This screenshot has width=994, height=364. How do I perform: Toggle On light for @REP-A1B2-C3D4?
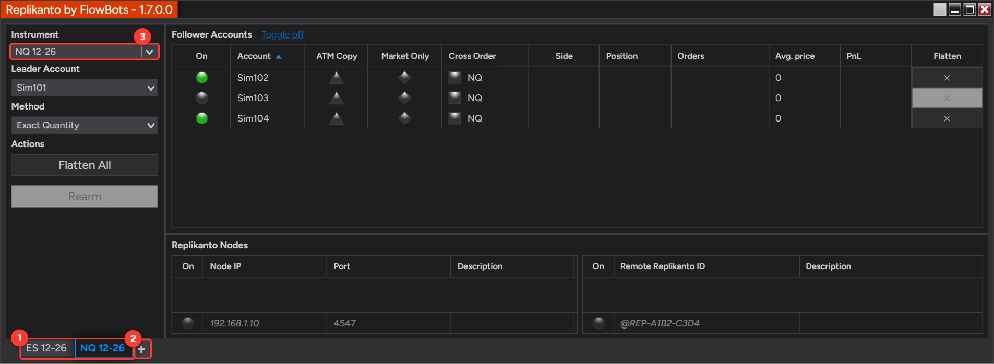coord(598,323)
